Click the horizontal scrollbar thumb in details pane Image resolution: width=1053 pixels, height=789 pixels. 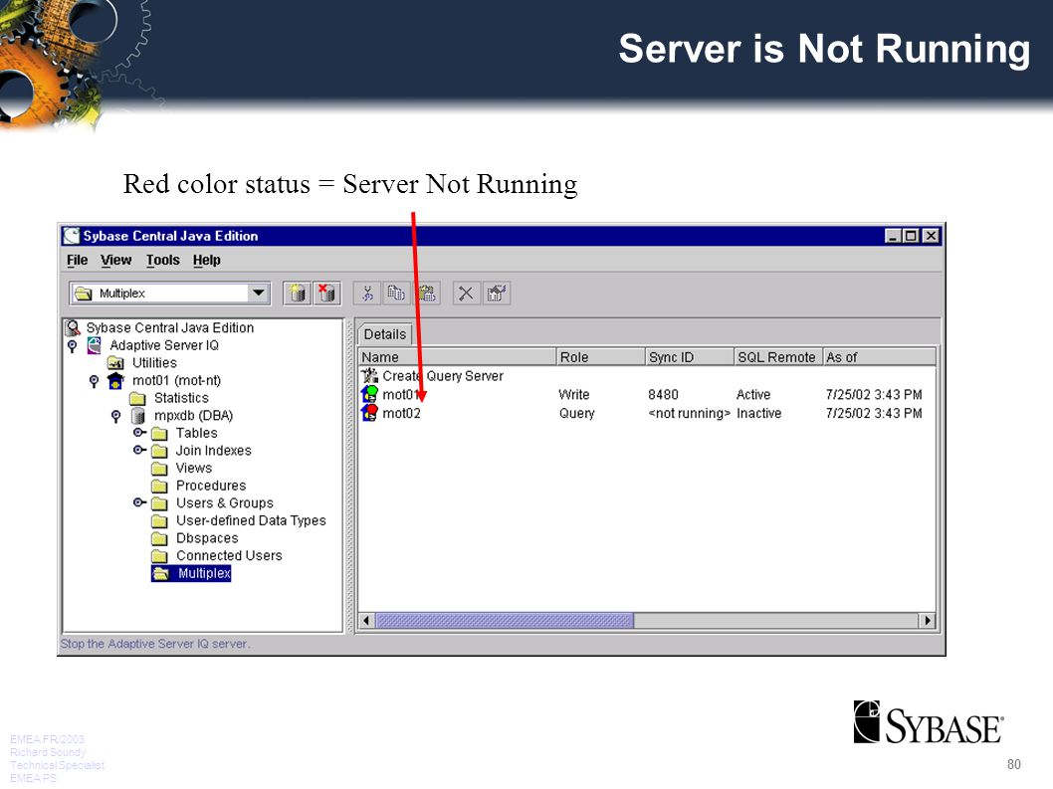[x=504, y=621]
